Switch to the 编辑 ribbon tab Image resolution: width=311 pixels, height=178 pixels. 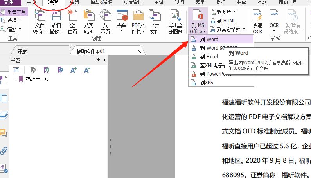75,2
